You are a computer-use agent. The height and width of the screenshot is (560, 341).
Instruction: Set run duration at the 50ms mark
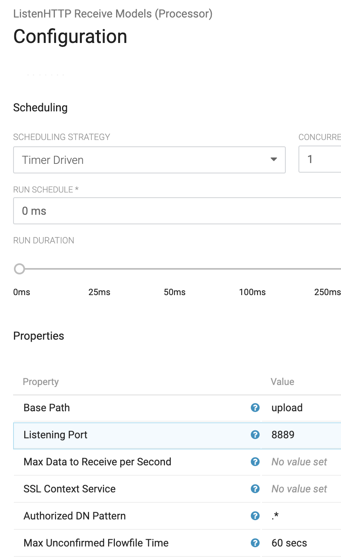[174, 269]
